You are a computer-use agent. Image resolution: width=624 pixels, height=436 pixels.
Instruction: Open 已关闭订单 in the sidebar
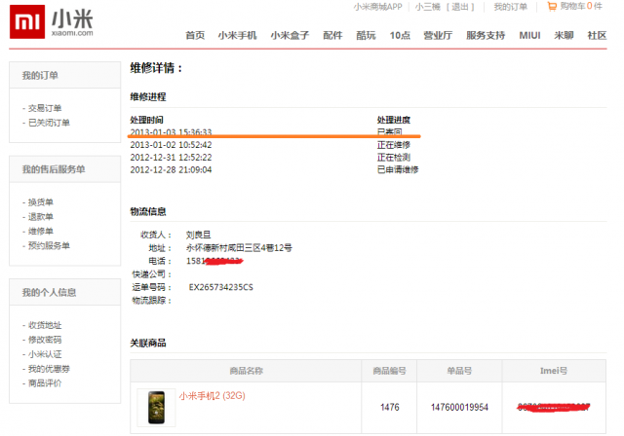point(49,123)
